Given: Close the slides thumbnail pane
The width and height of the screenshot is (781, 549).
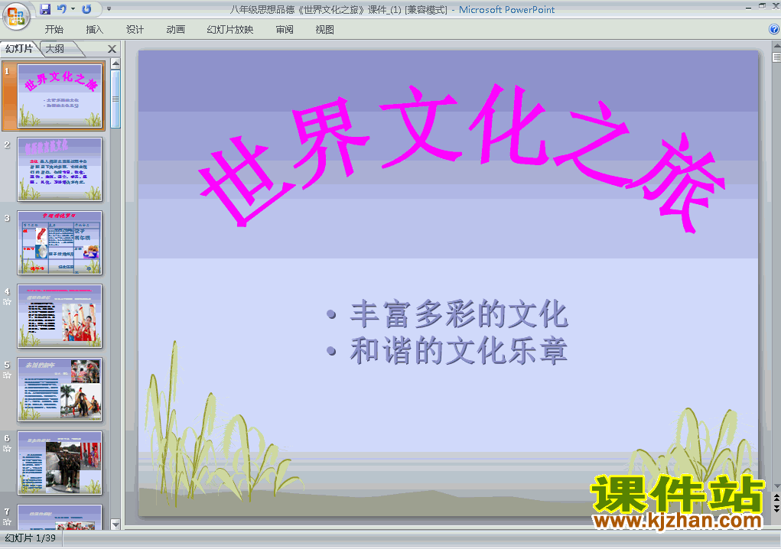Looking at the screenshot, I should [x=112, y=49].
